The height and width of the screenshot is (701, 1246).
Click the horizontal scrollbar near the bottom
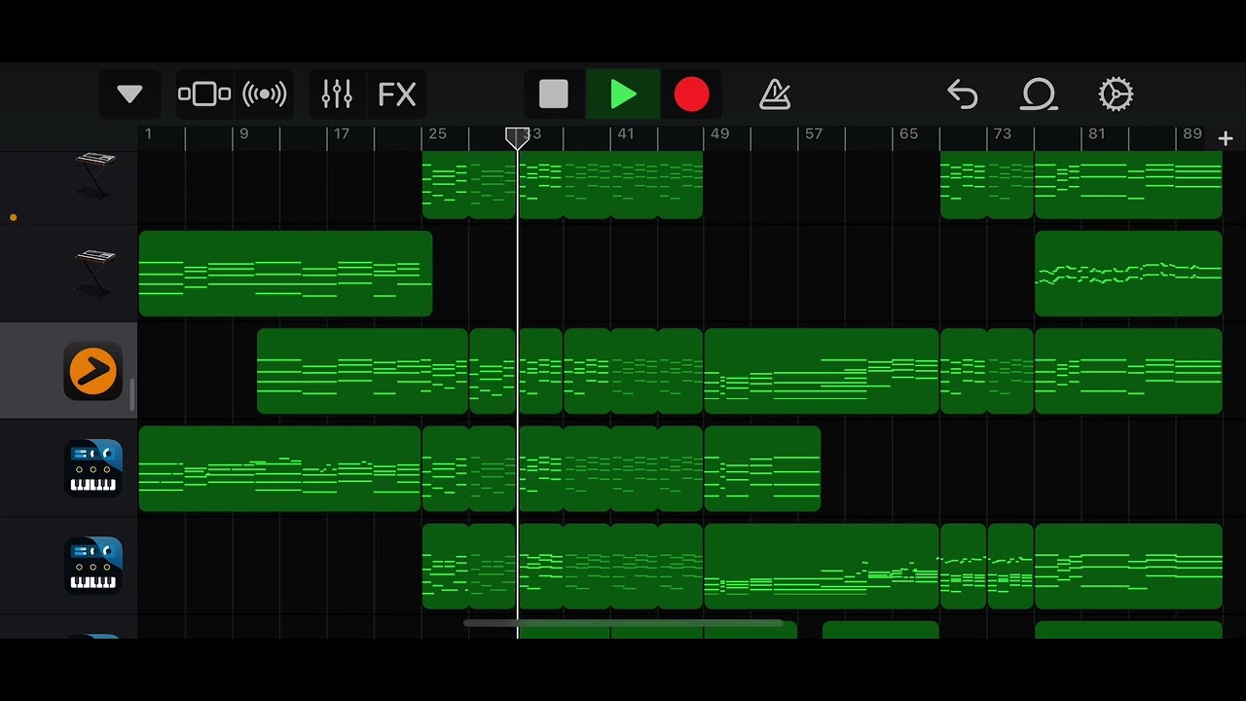pos(623,623)
